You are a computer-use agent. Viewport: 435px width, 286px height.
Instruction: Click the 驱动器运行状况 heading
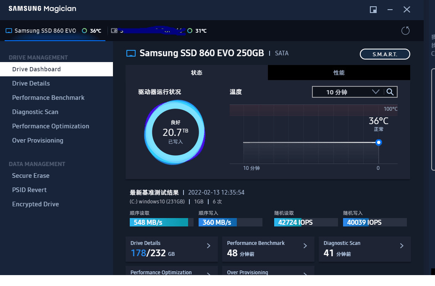point(160,92)
